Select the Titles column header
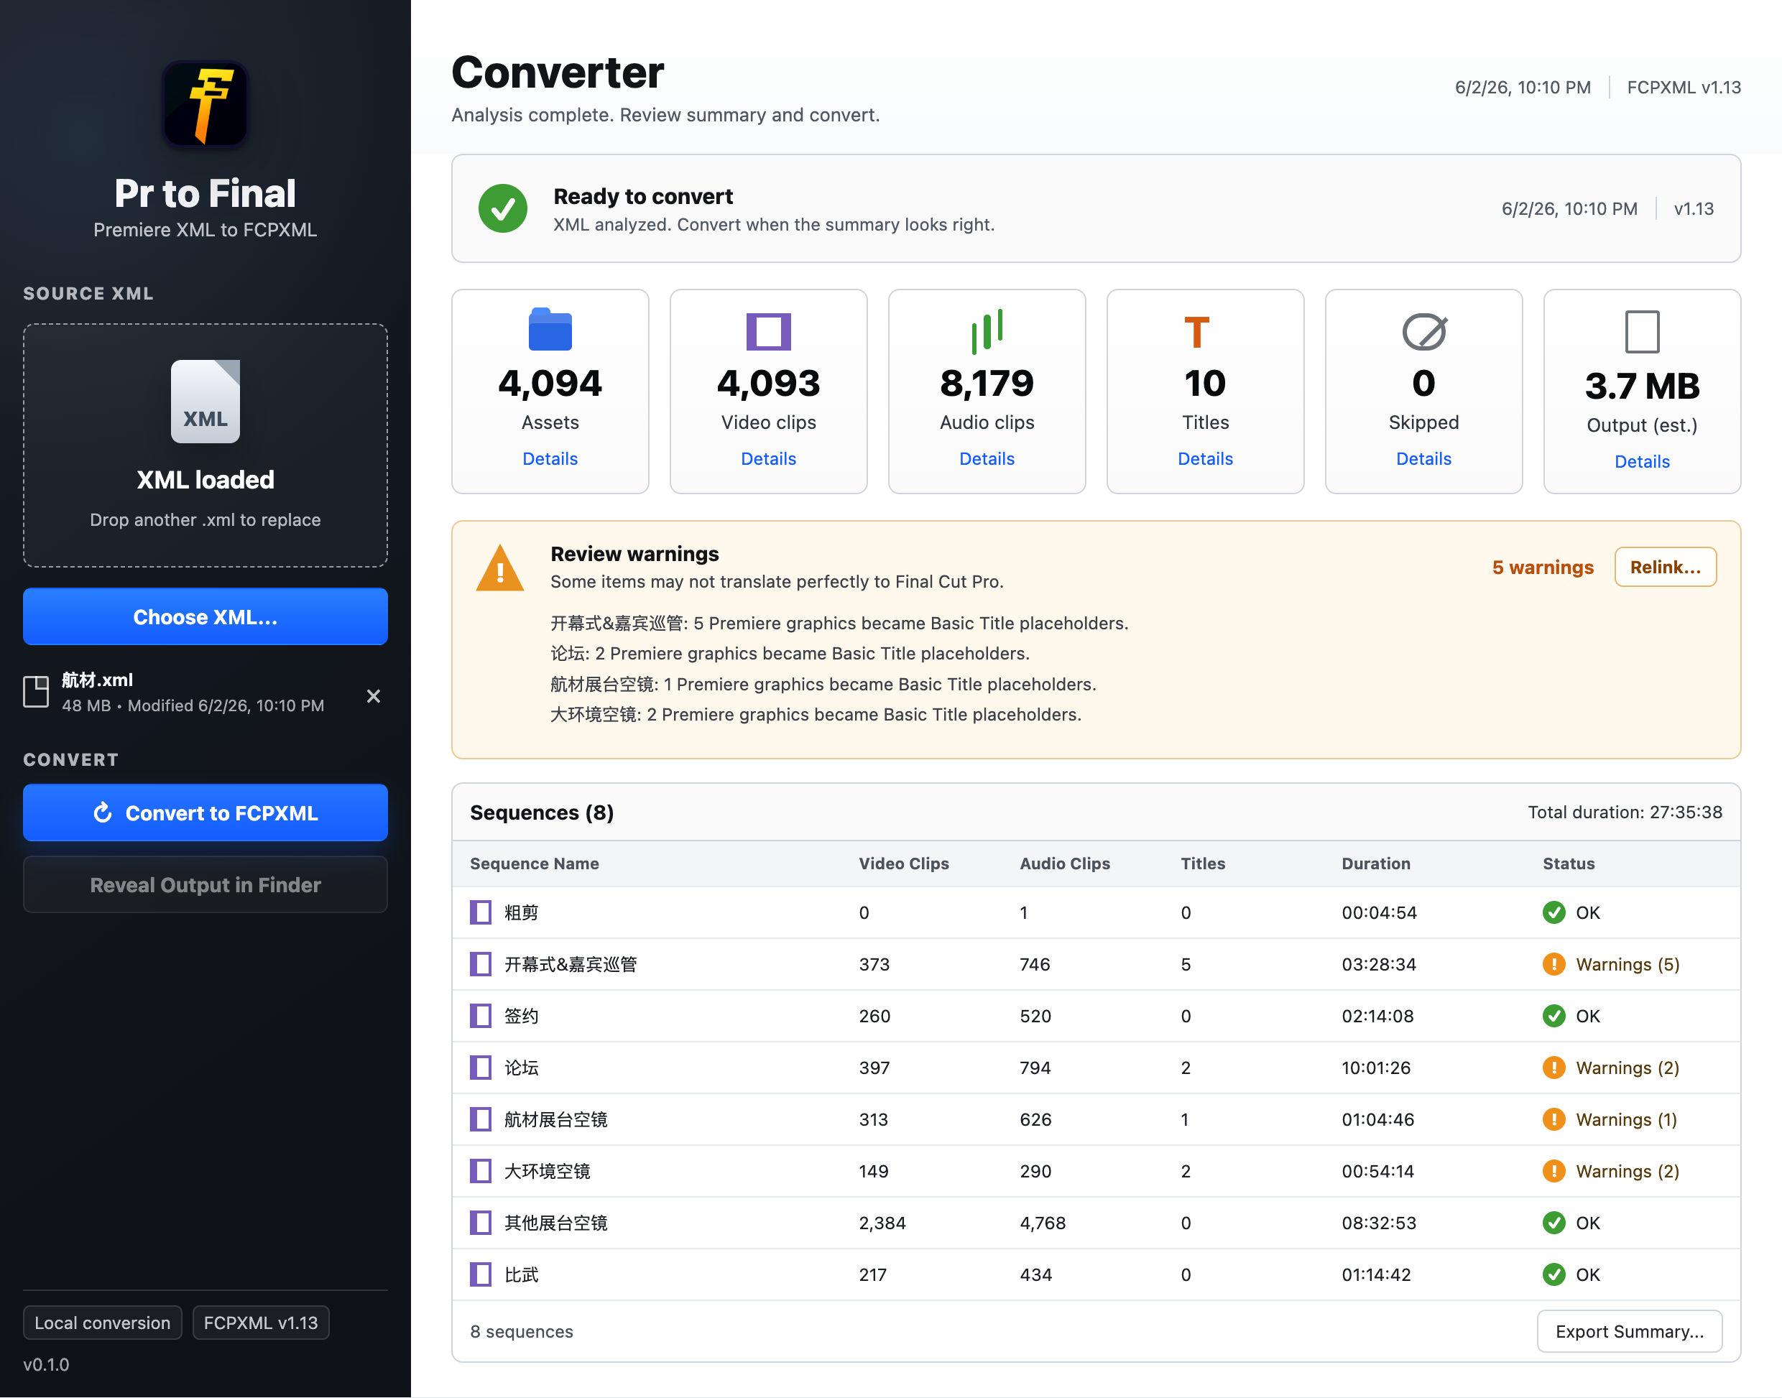 [x=1202, y=863]
